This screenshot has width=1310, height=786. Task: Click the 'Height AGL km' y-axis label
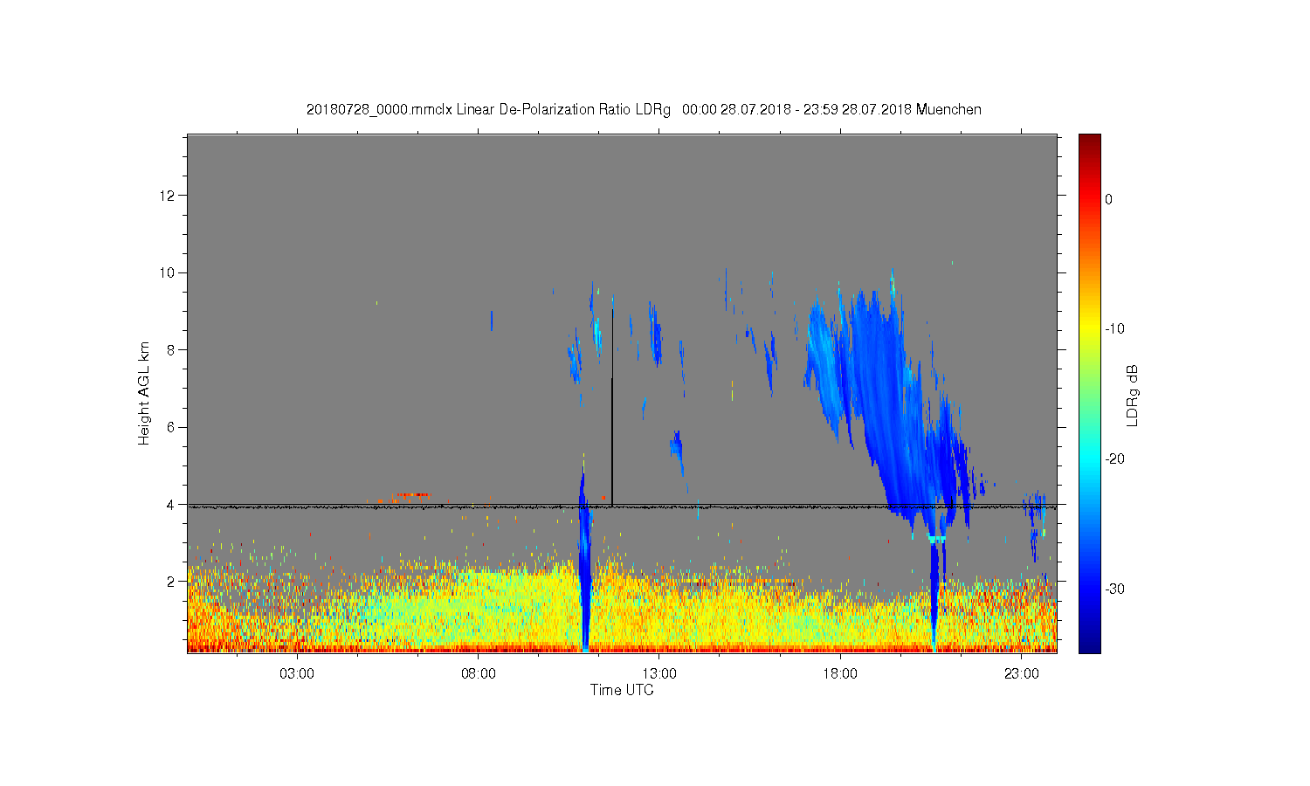pyautogui.click(x=144, y=393)
